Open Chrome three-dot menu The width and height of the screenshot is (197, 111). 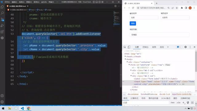click(x=194, y=8)
